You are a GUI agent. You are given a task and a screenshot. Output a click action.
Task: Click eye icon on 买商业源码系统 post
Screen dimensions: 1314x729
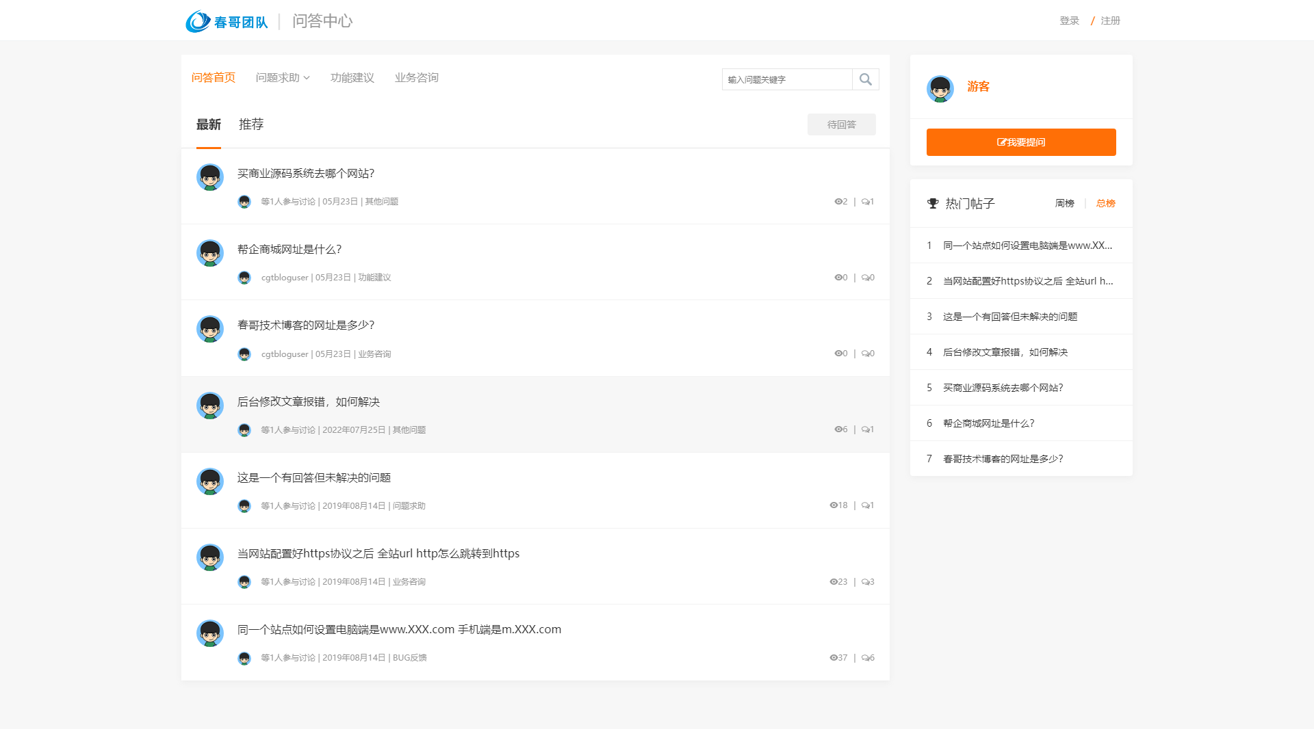[838, 202]
